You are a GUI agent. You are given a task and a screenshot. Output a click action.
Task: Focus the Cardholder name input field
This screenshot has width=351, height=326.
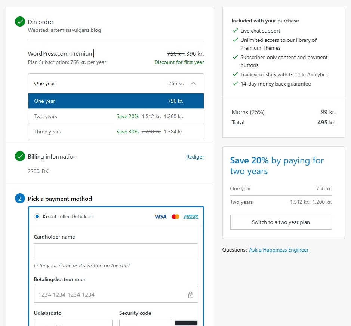click(x=116, y=251)
